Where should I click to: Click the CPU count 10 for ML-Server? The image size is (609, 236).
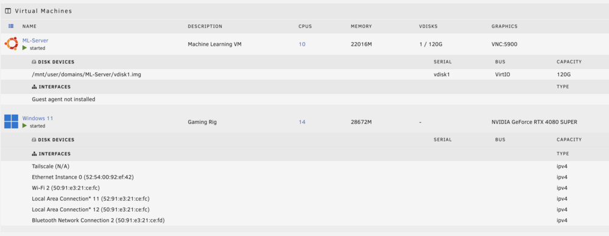click(302, 45)
